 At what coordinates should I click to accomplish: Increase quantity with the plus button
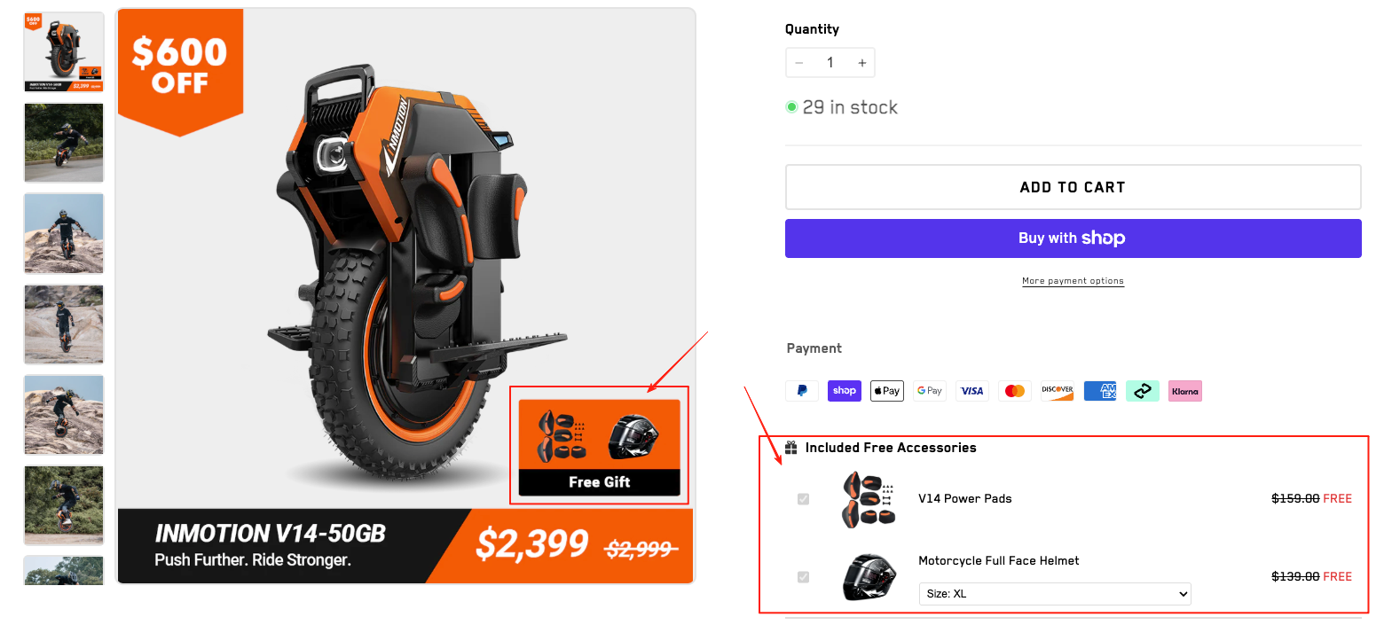[x=861, y=63]
